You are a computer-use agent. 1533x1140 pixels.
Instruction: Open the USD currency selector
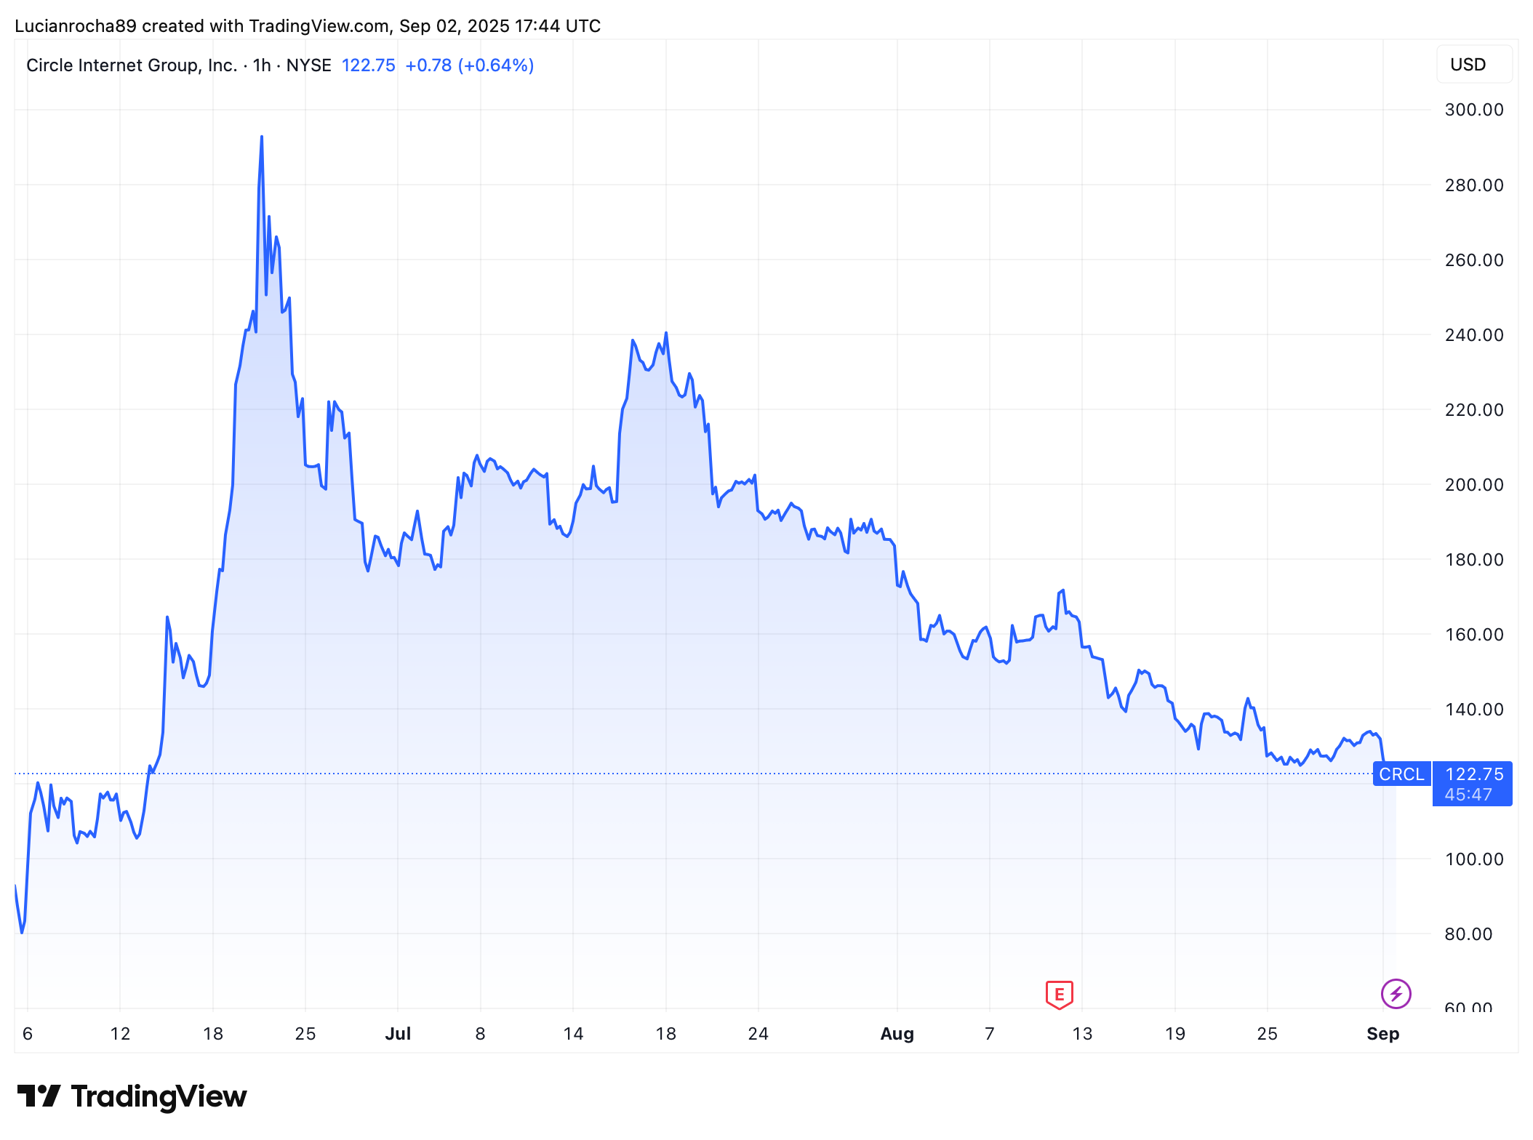[1474, 65]
